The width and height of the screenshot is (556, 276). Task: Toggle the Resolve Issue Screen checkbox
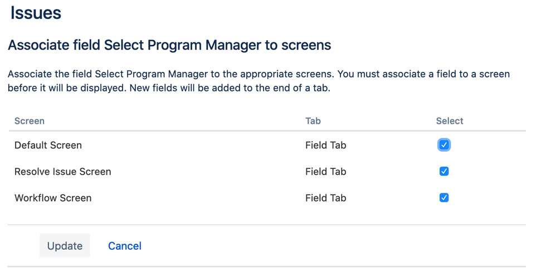[444, 171]
